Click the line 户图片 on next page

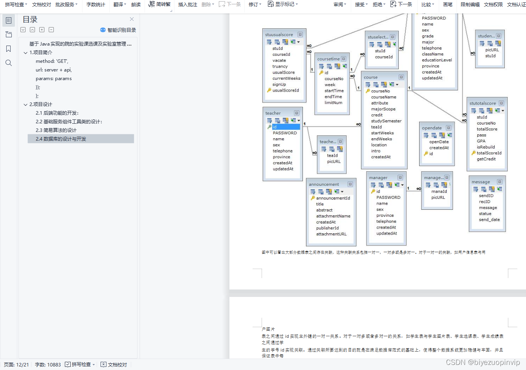[x=268, y=329]
